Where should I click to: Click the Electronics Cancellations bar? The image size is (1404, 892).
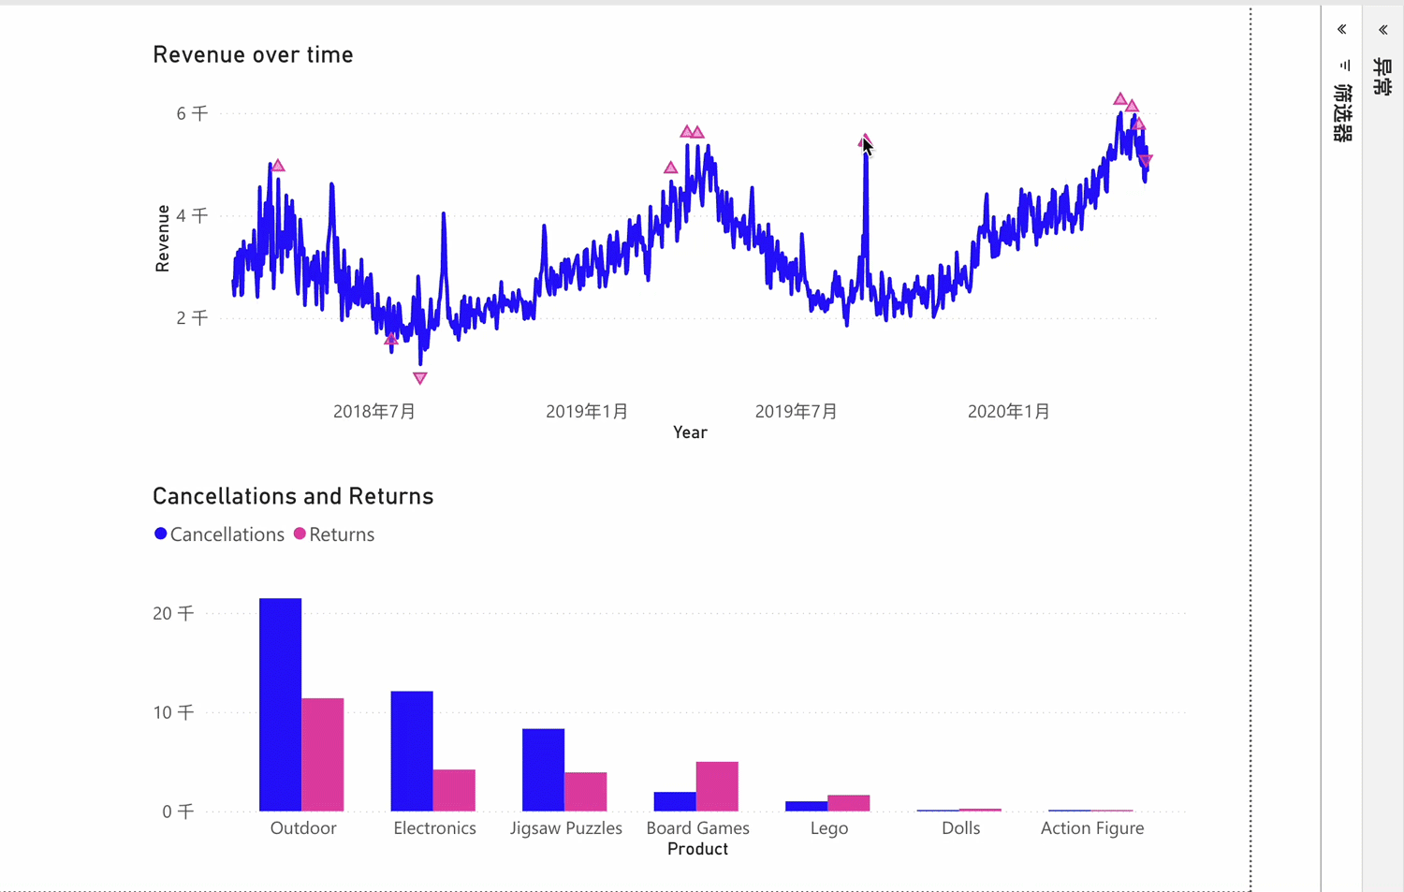coord(412,751)
